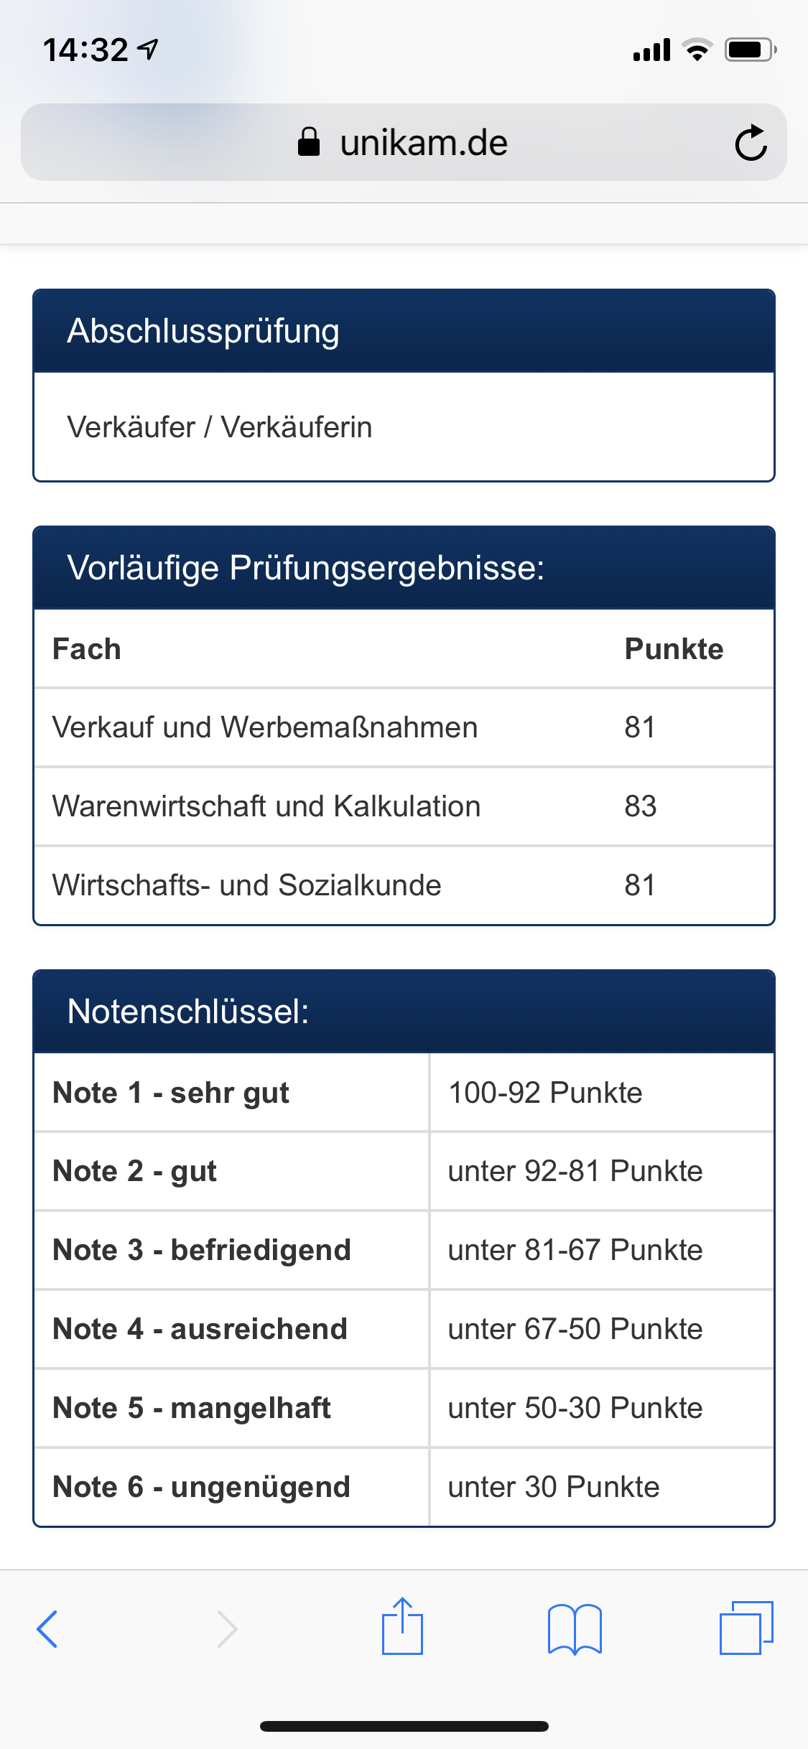Open the bookmarks book icon
This screenshot has height=1749, width=808.
575,1628
